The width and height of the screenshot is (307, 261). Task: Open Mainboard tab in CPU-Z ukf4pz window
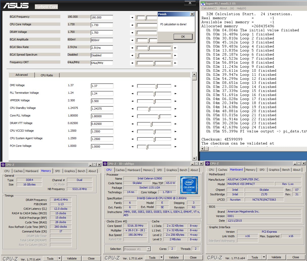click(134, 170)
